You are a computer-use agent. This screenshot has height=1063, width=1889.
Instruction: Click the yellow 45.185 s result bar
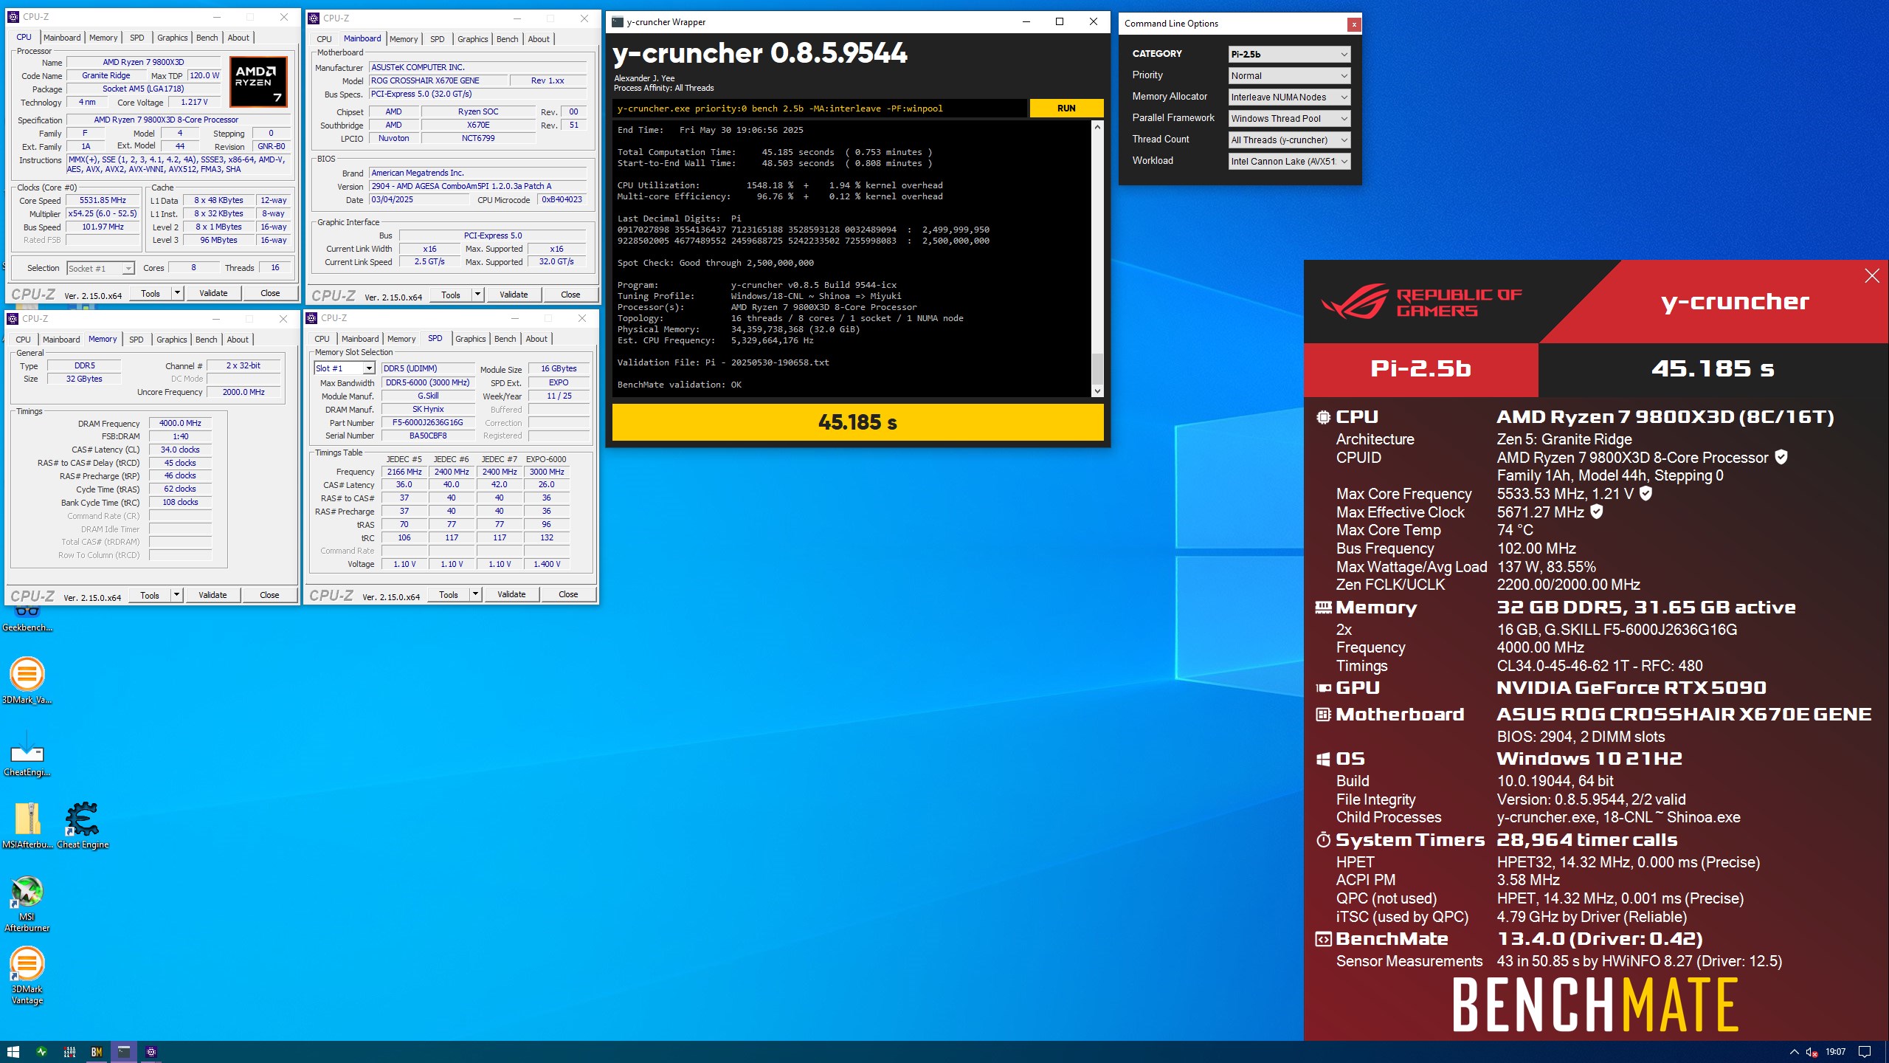[x=857, y=422]
